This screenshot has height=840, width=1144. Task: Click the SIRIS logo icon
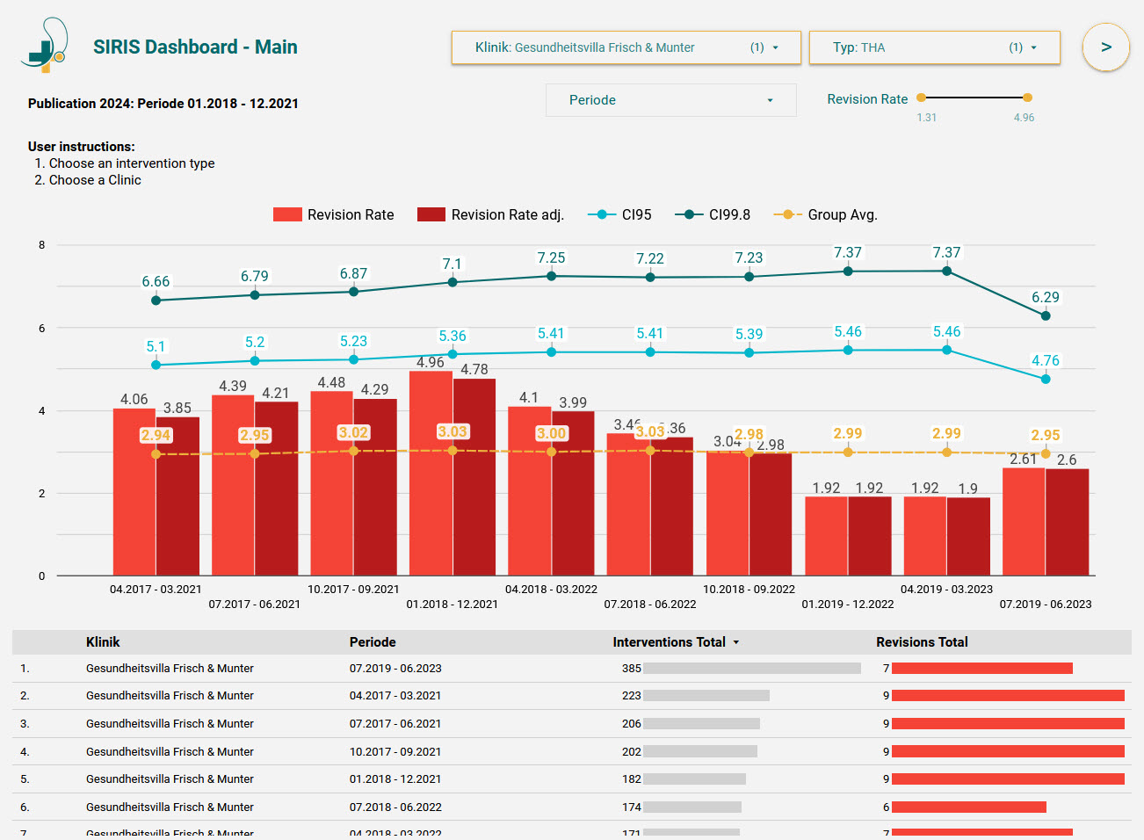click(x=44, y=46)
